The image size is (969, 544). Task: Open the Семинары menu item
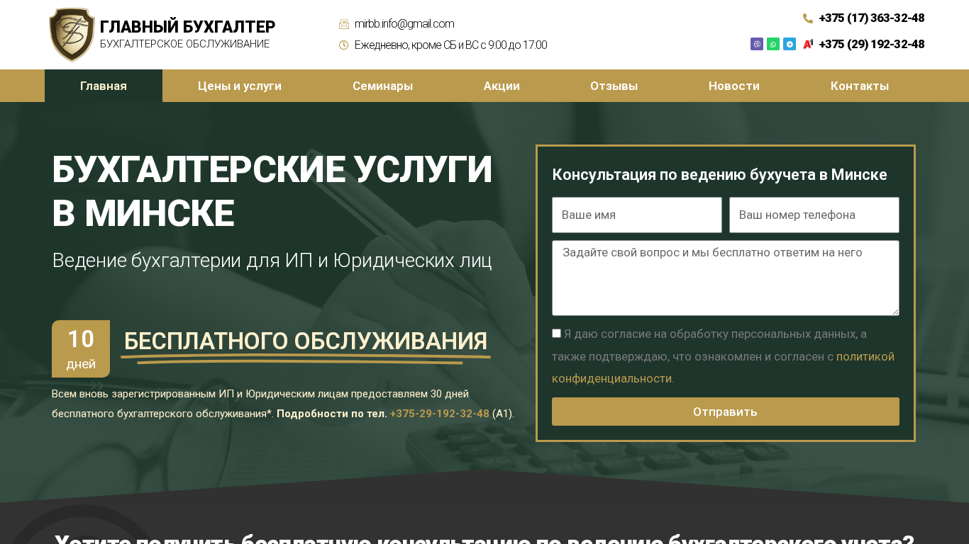pos(383,86)
